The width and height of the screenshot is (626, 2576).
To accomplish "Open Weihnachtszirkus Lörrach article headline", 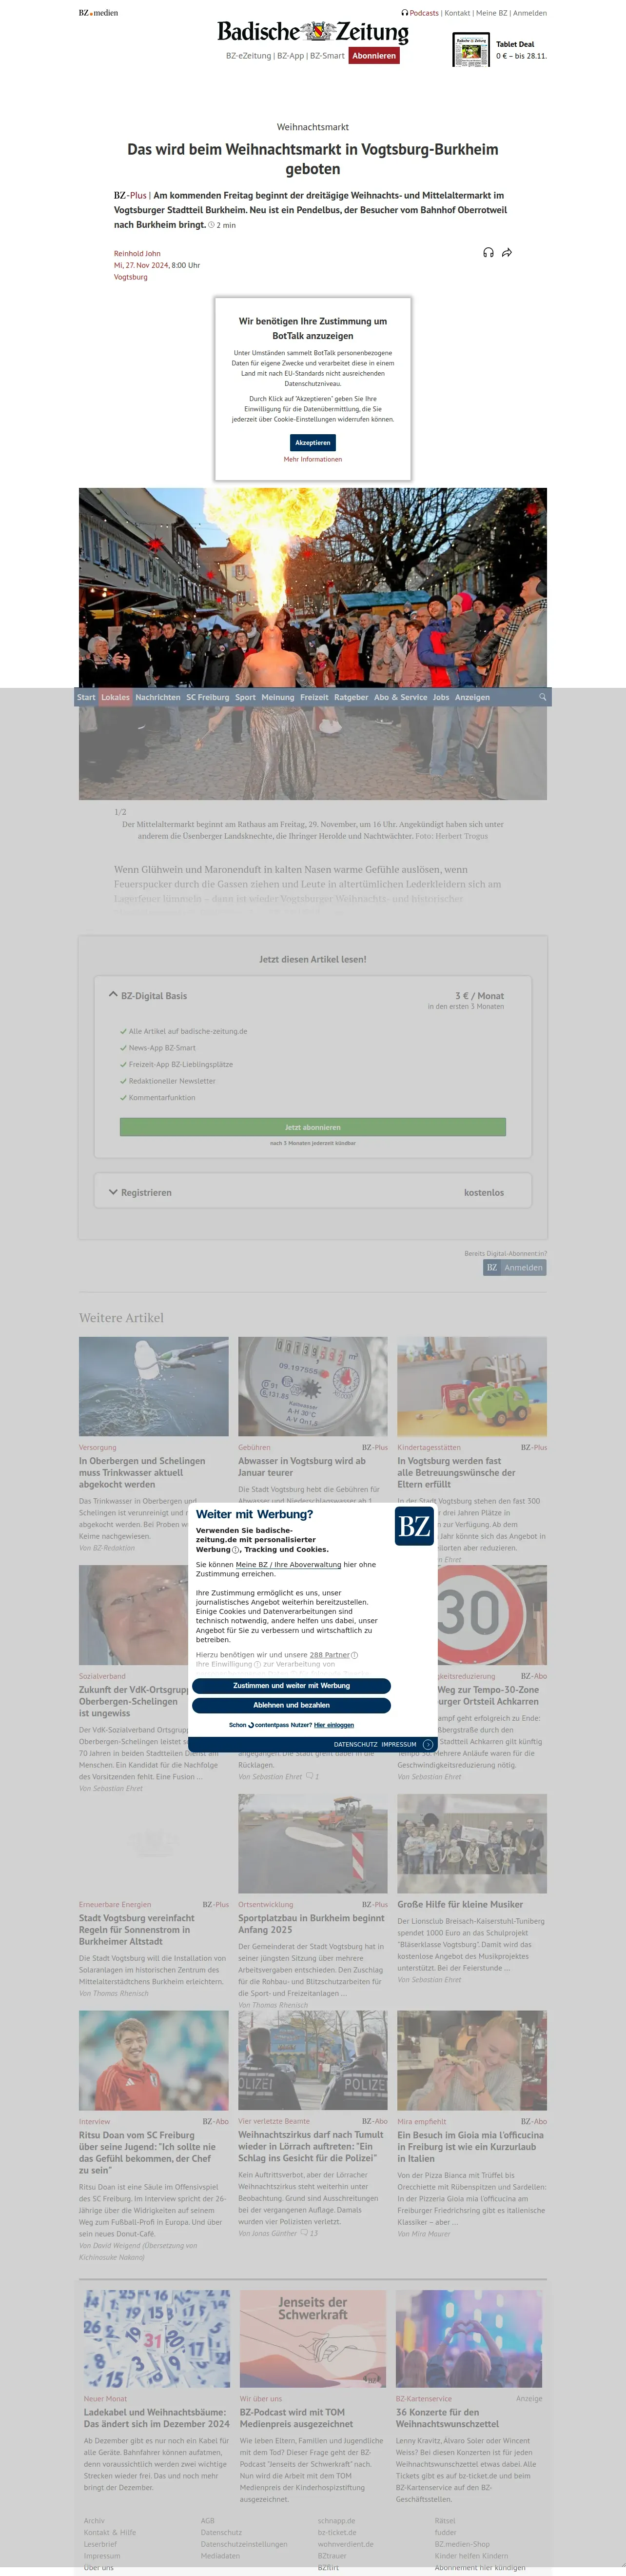I will pos(311,2146).
